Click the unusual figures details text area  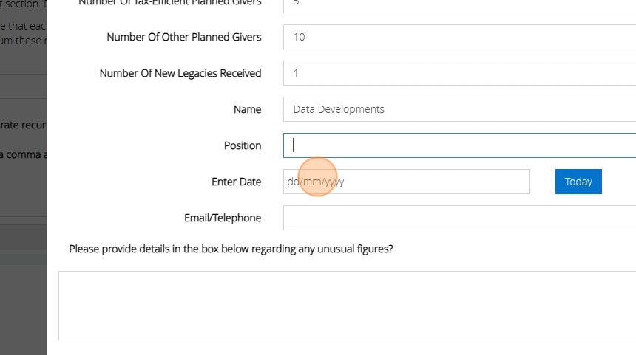[348, 305]
